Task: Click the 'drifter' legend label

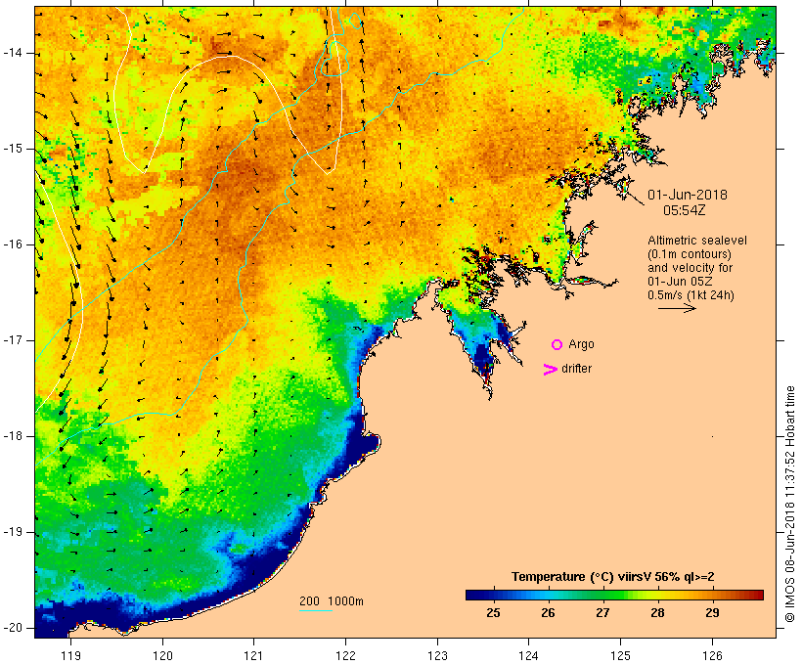Action: (576, 369)
